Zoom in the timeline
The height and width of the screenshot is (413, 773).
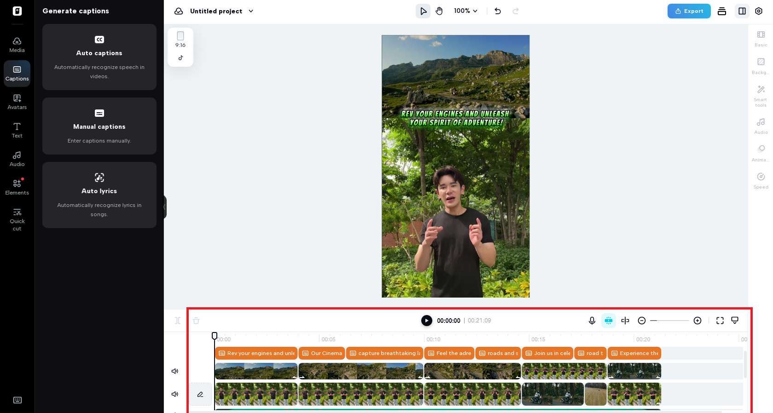coord(697,321)
